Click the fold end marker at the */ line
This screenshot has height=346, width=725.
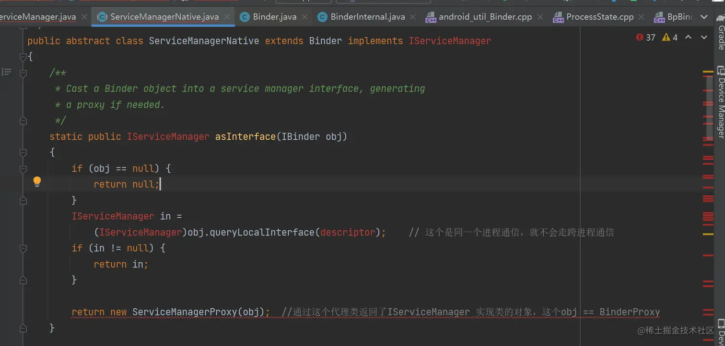tap(23, 121)
